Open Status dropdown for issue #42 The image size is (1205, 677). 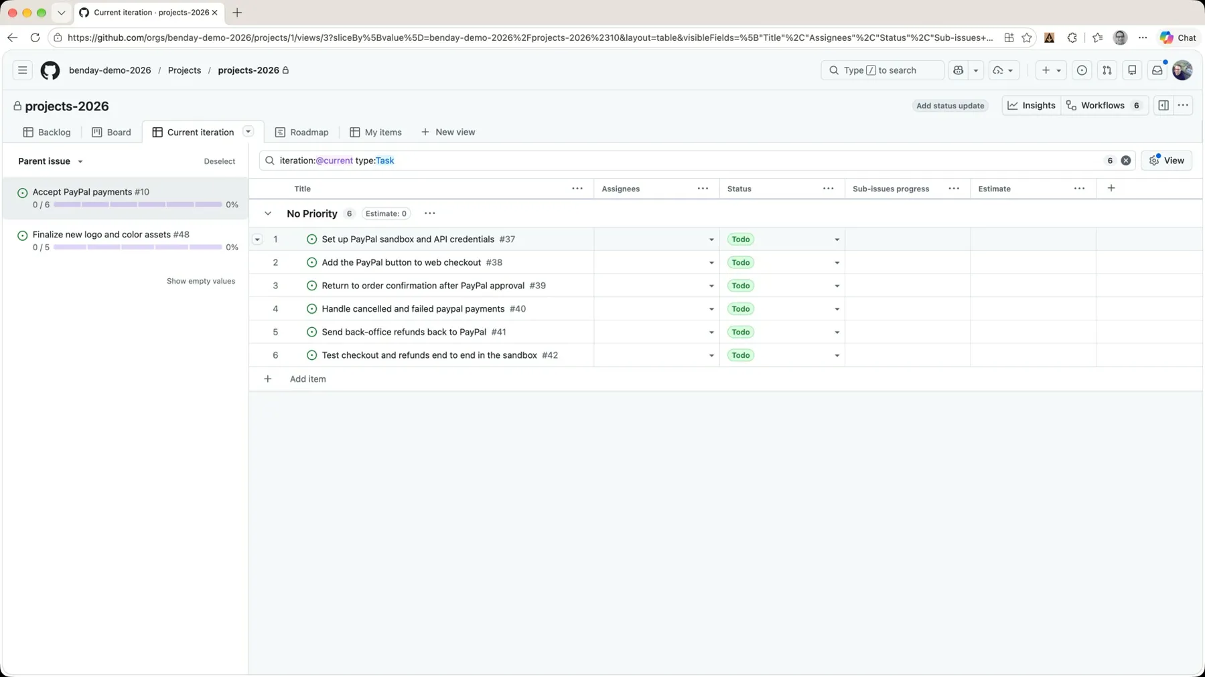[837, 355]
